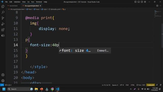Screen dimensions: 163x92
Task: Click the feedback icon in status bar
Action: [157, 85]
